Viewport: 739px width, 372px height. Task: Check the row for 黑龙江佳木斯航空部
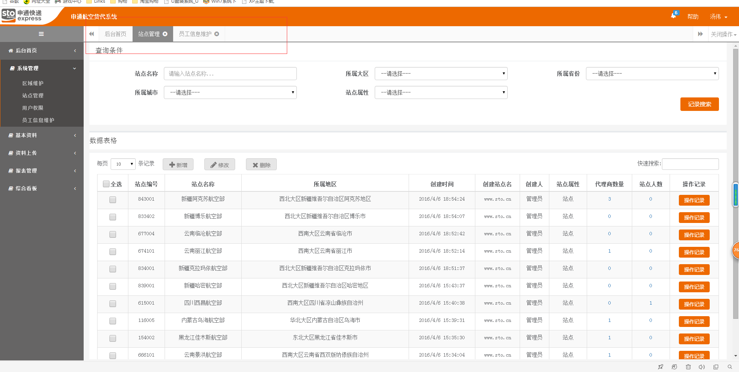113,338
